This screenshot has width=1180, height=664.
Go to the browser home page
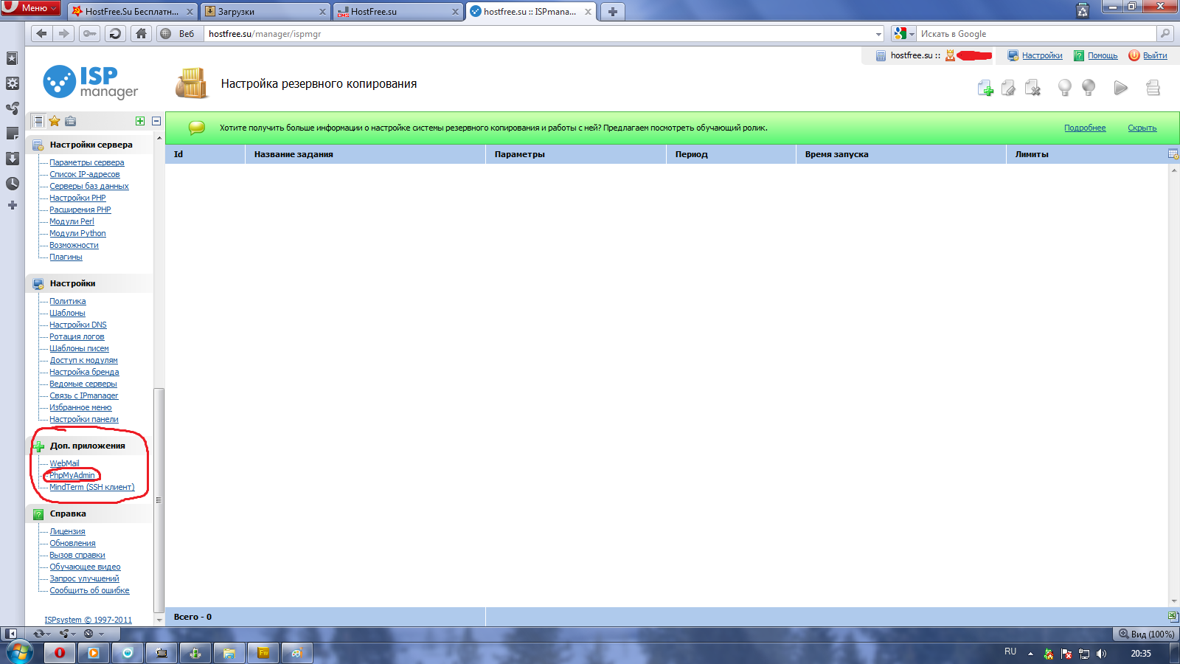(141, 33)
